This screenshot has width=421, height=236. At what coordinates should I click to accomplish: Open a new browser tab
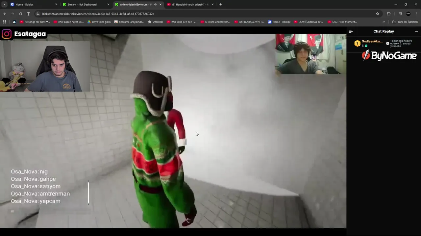click(220, 5)
